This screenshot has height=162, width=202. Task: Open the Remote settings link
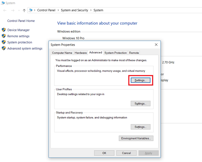18,36
